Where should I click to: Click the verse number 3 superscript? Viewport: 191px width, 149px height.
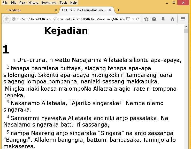click(x=8, y=102)
